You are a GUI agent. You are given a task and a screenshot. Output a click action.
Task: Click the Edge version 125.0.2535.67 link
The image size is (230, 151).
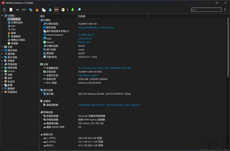[x=85, y=39]
